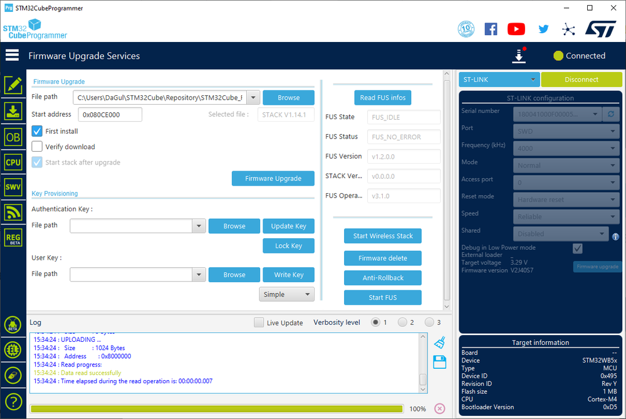Browse for the firmware file

[x=288, y=98]
